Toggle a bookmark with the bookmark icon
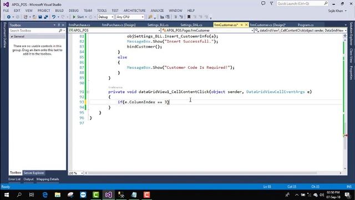This screenshot has height=200, width=355. [x=189, y=17]
